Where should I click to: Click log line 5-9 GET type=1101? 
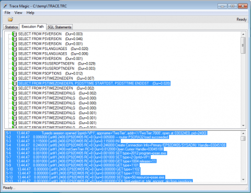coord(72,165)
